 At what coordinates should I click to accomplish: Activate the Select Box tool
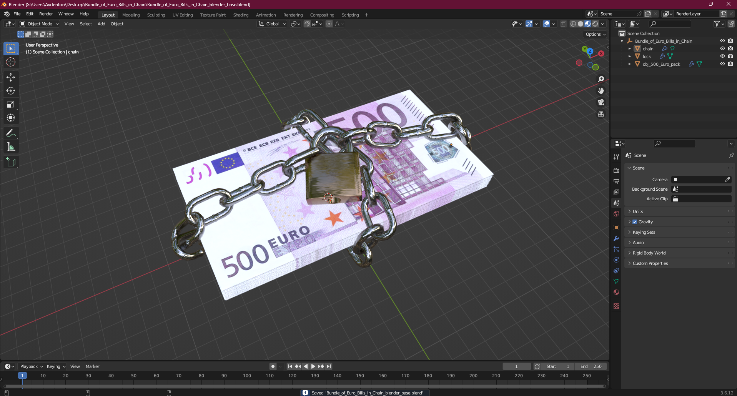pos(11,48)
